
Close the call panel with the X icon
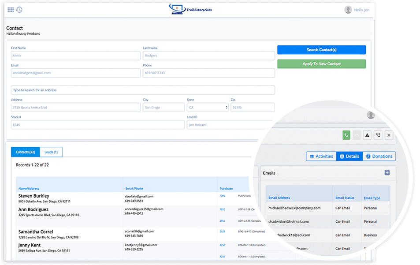[x=389, y=135]
